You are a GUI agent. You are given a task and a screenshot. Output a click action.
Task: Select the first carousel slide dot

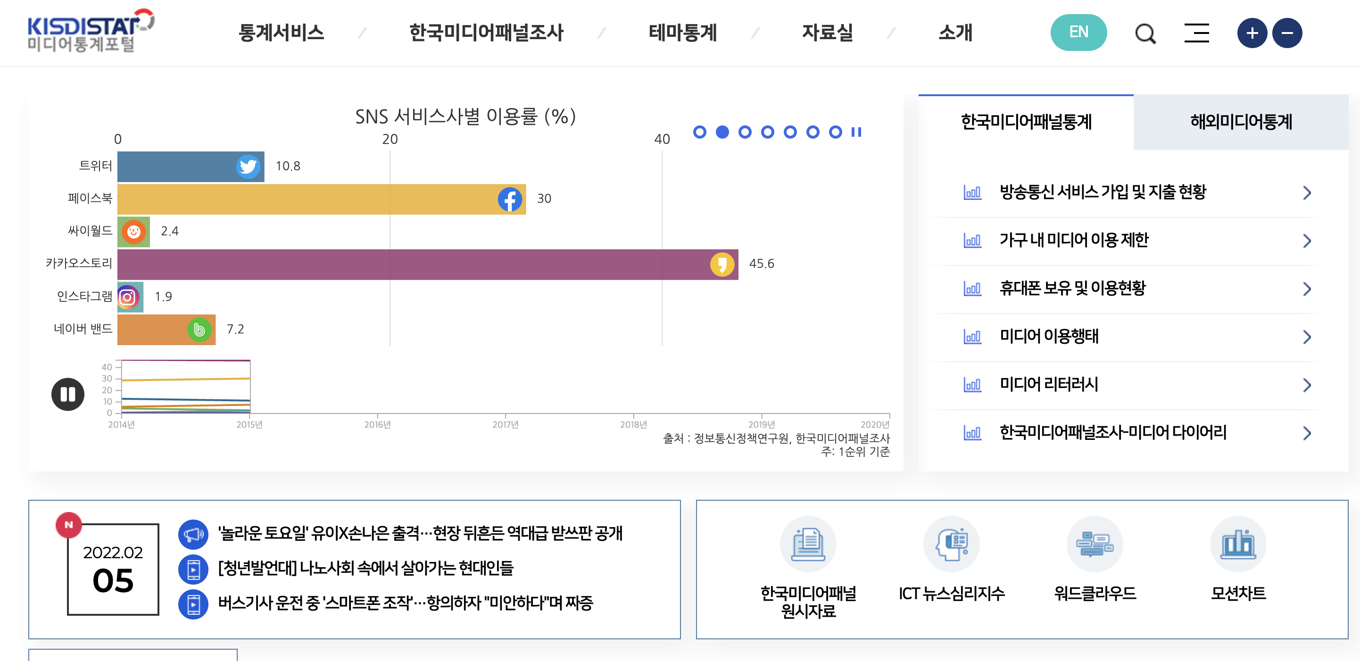tap(699, 132)
